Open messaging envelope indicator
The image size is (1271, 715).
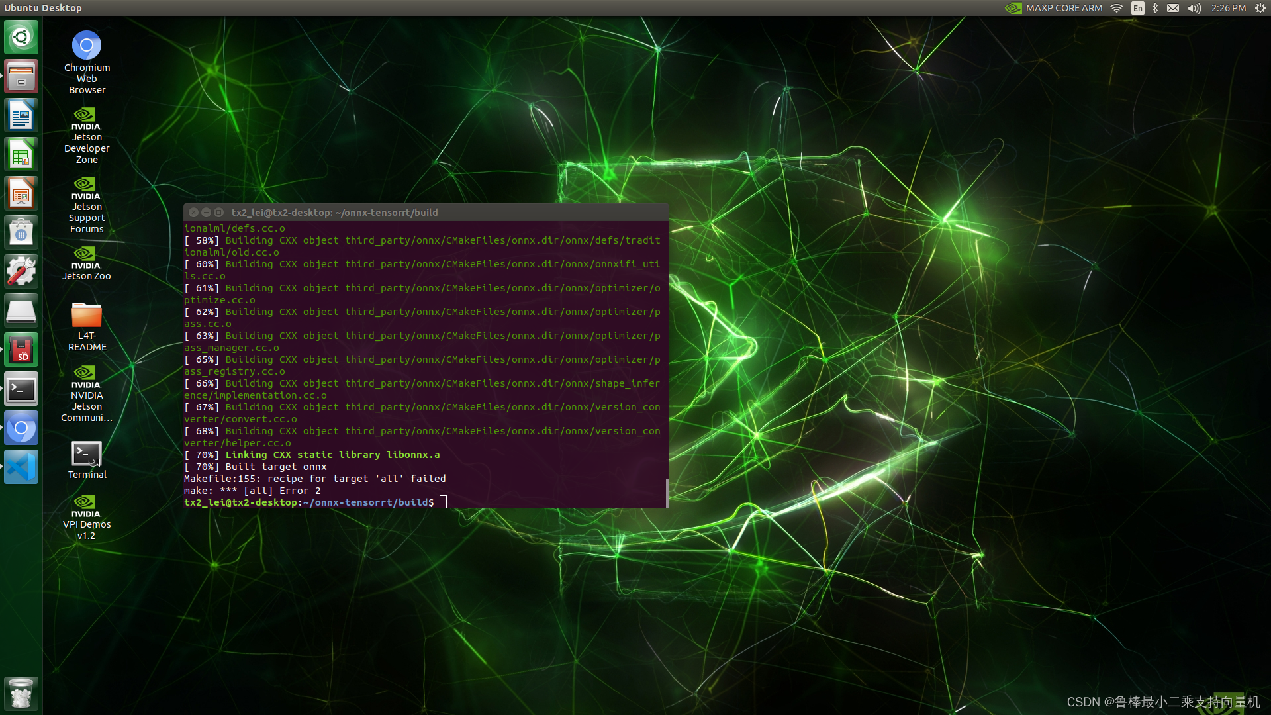[x=1173, y=8]
